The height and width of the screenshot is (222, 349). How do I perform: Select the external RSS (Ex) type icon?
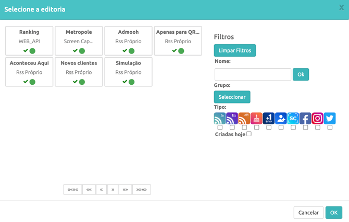pos(232,118)
